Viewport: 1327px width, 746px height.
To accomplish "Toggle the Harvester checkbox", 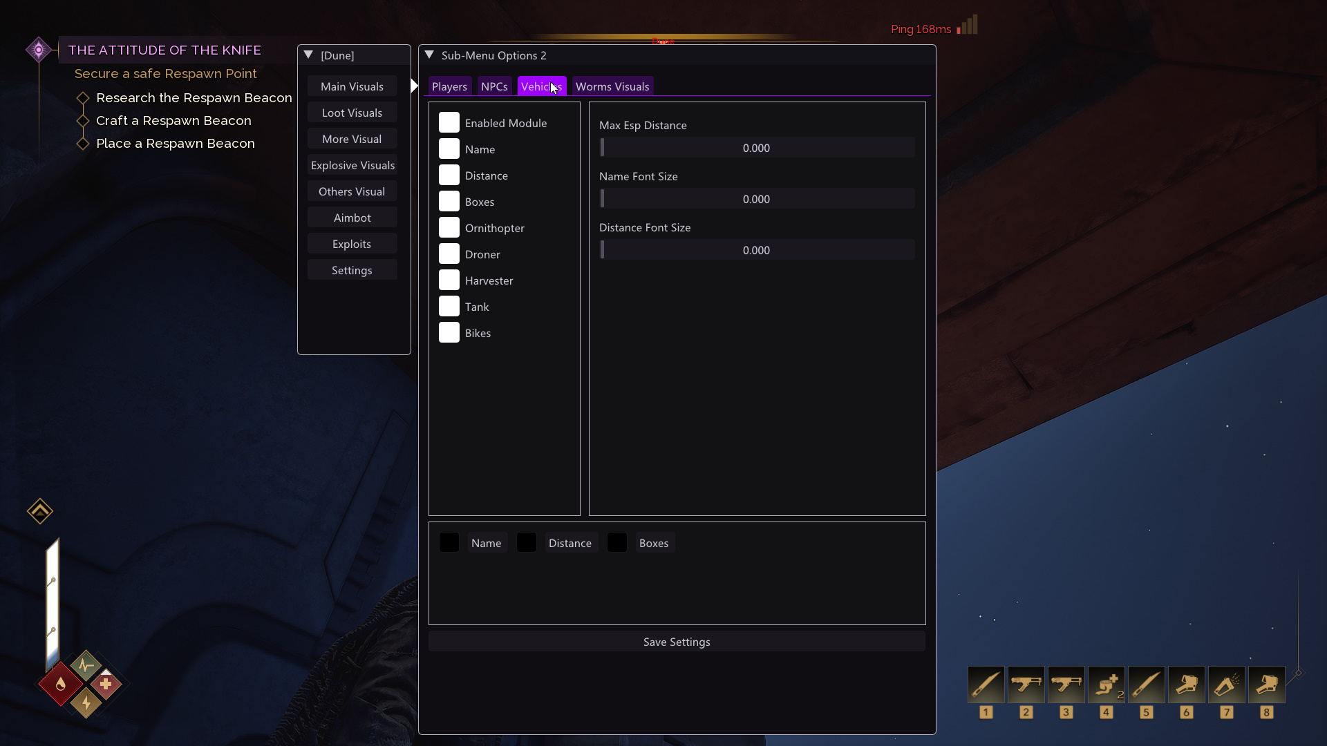I will click(449, 280).
